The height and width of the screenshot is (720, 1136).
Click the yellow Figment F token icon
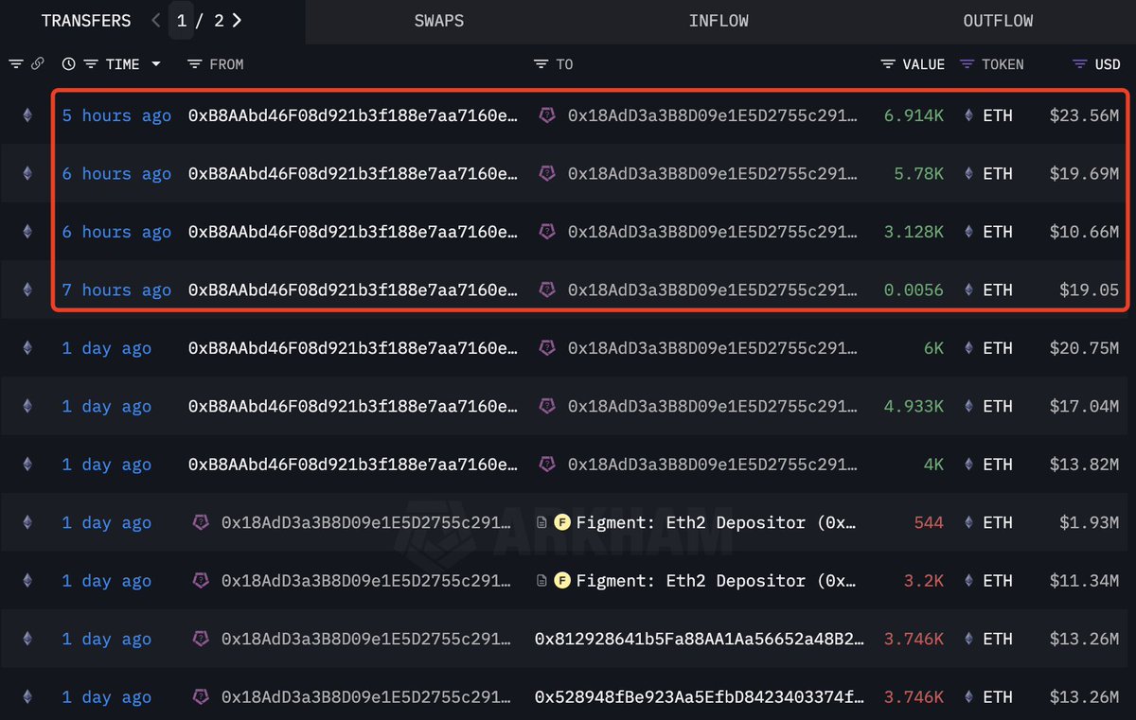pyautogui.click(x=563, y=522)
